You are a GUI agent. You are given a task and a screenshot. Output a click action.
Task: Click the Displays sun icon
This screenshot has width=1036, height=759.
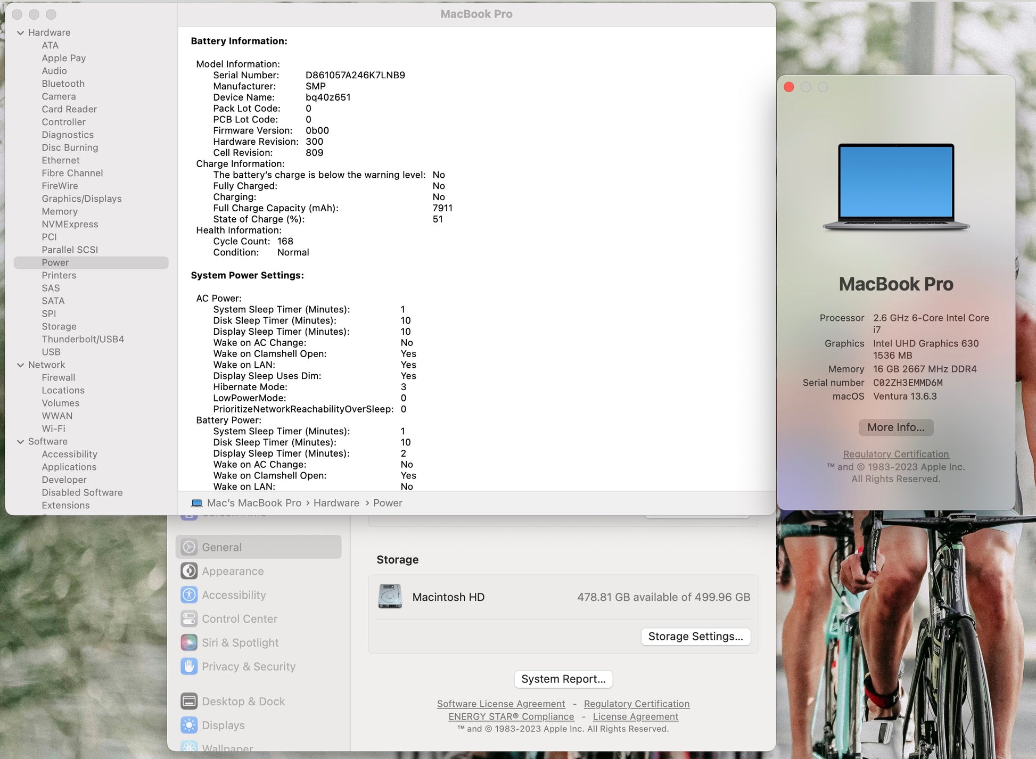tap(189, 725)
